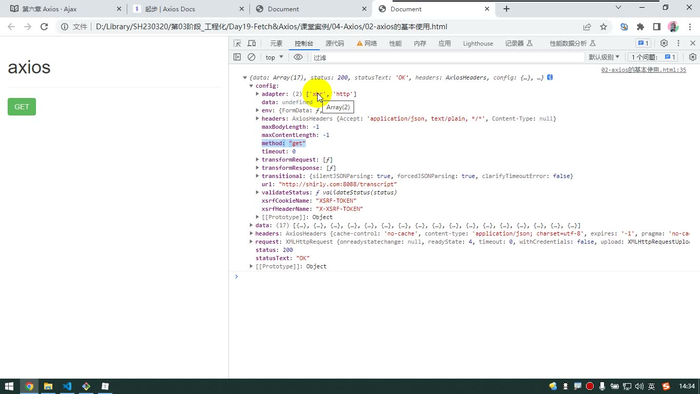Expand the data array of 17 items
Image resolution: width=700 pixels, height=394 pixels.
coord(251,225)
